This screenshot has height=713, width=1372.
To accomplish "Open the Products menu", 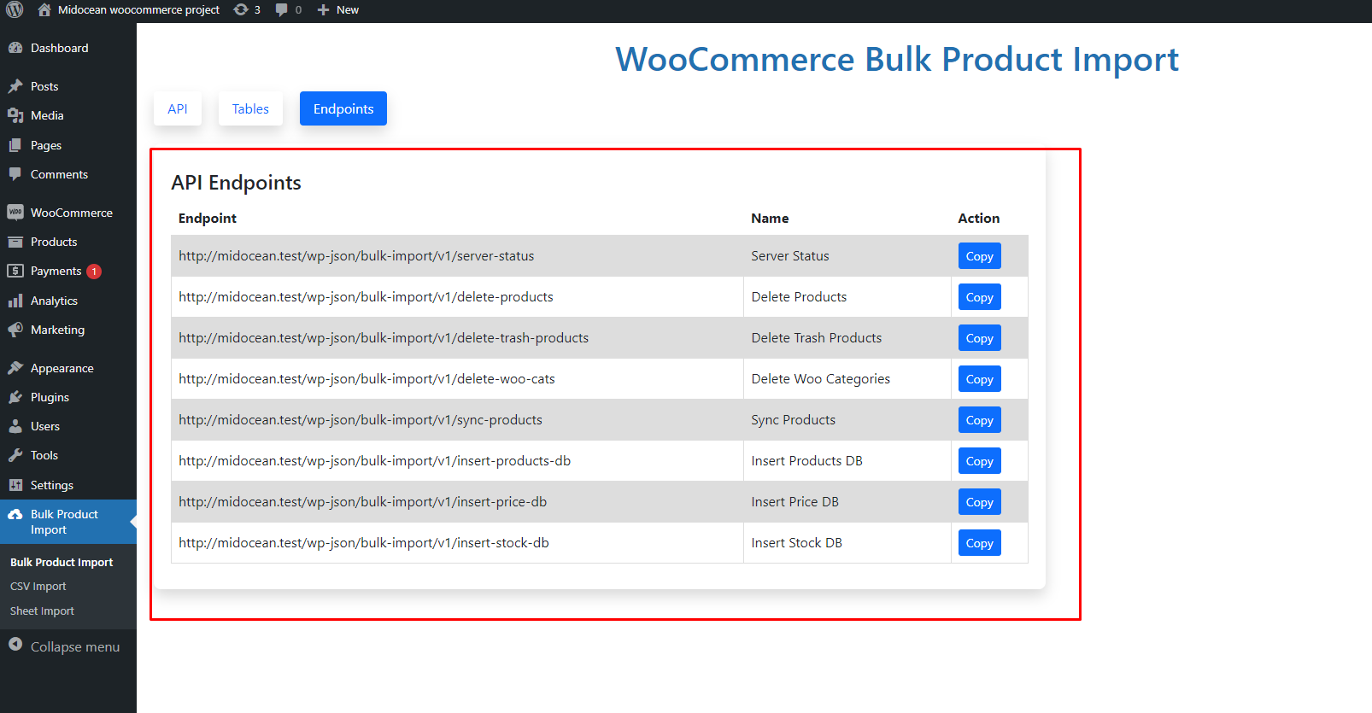I will click(54, 242).
